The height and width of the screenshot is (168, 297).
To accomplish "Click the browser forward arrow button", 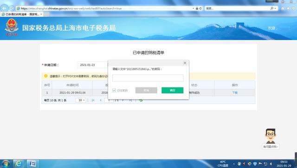I will tap(12, 8).
